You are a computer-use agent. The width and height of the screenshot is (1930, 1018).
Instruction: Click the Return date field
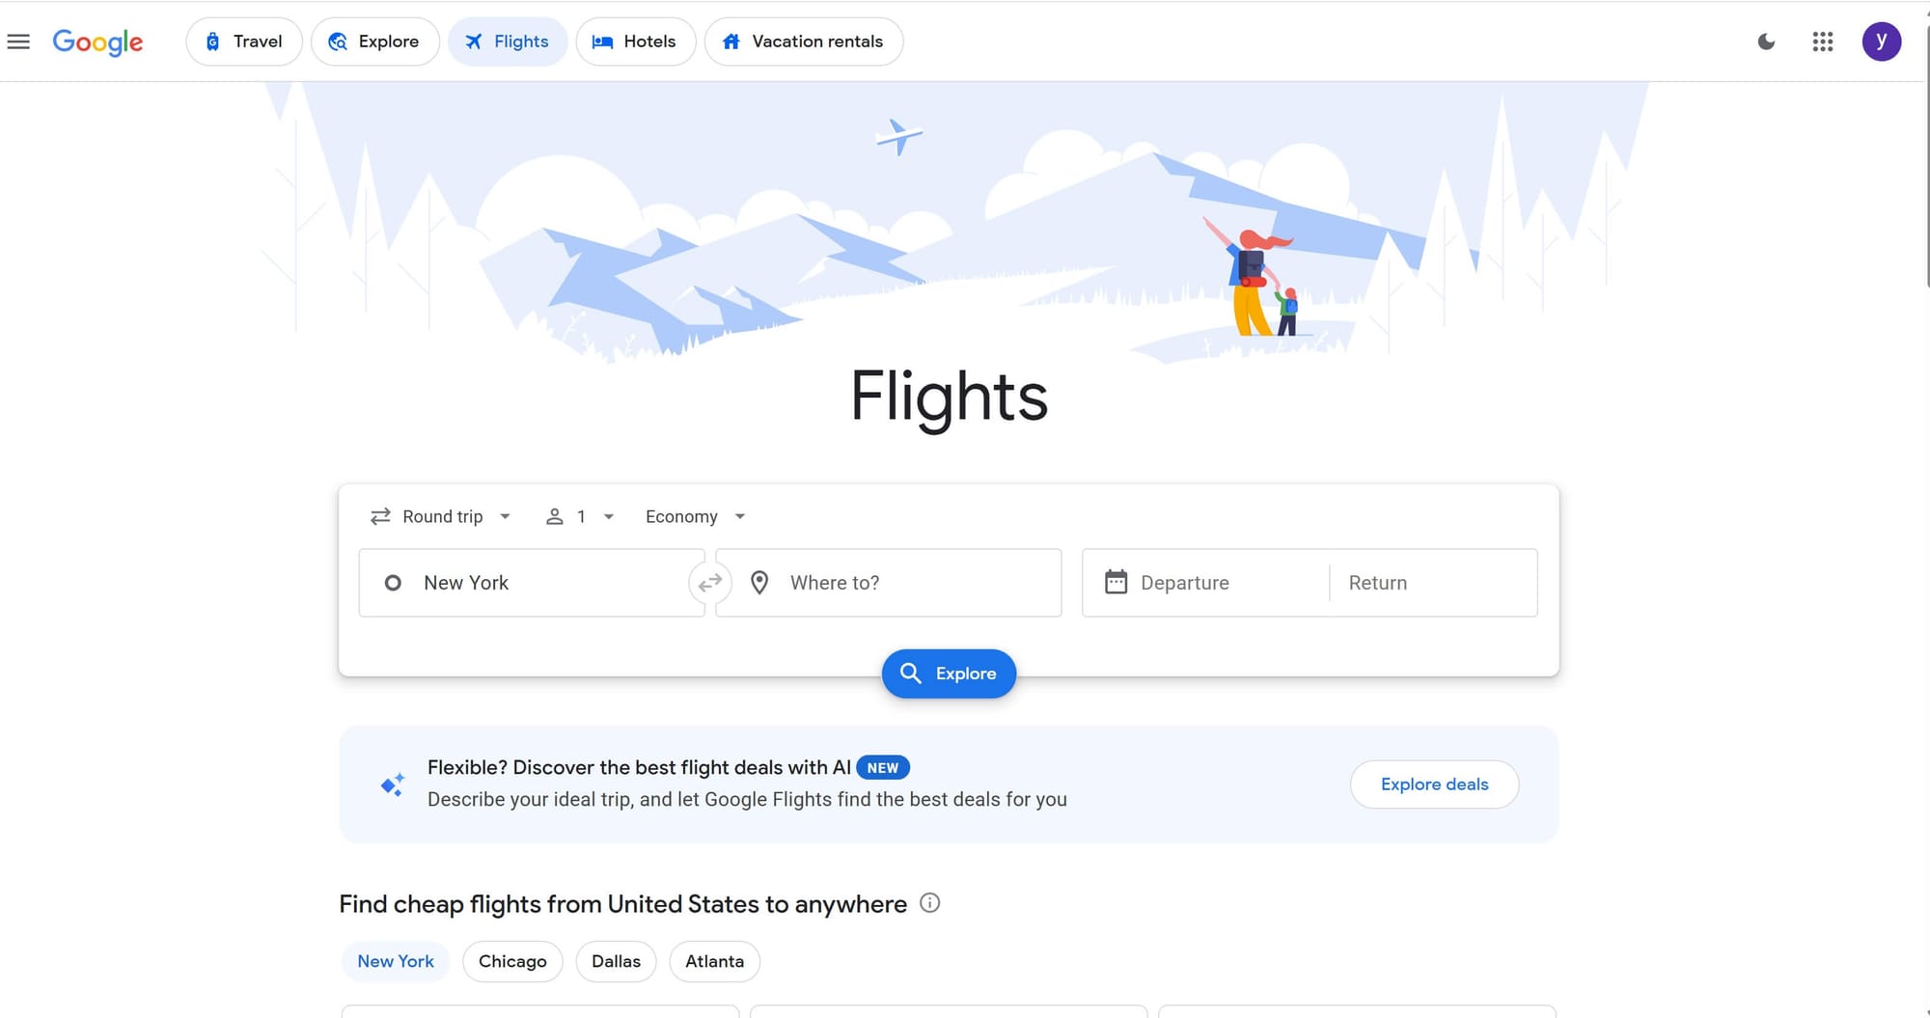1432,583
